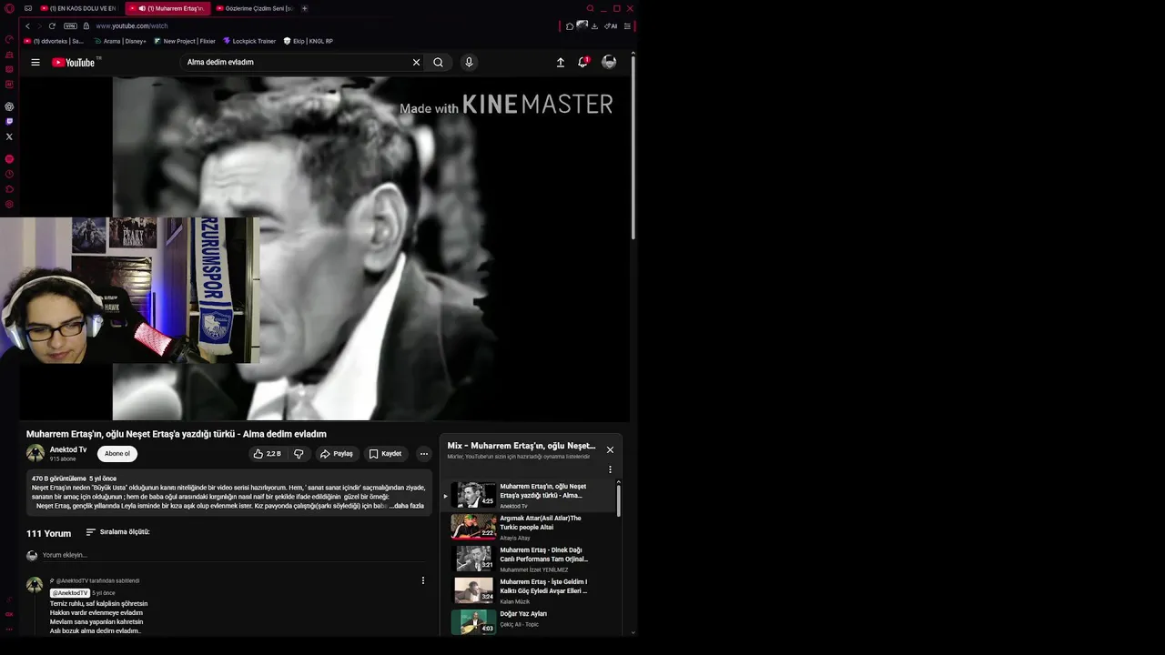Close the Mix playlist panel

coord(610,449)
